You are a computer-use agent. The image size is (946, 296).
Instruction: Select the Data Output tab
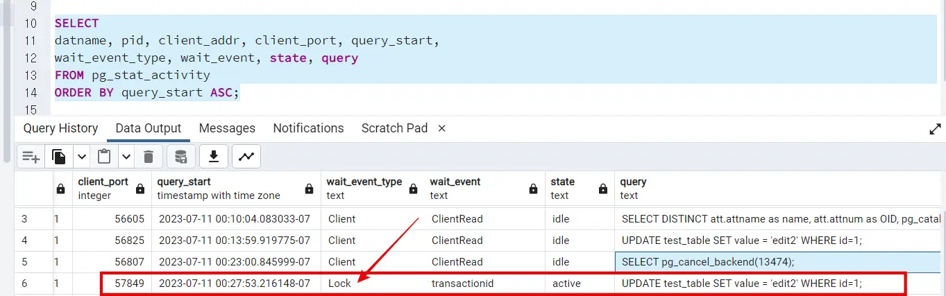(x=149, y=128)
